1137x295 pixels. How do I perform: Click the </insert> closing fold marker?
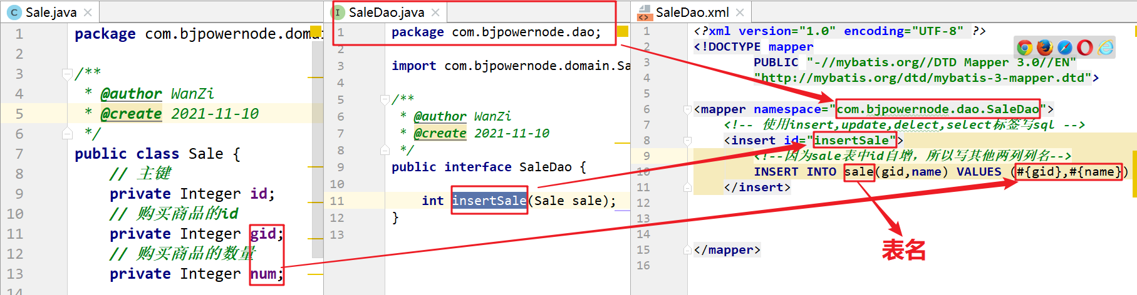(687, 187)
